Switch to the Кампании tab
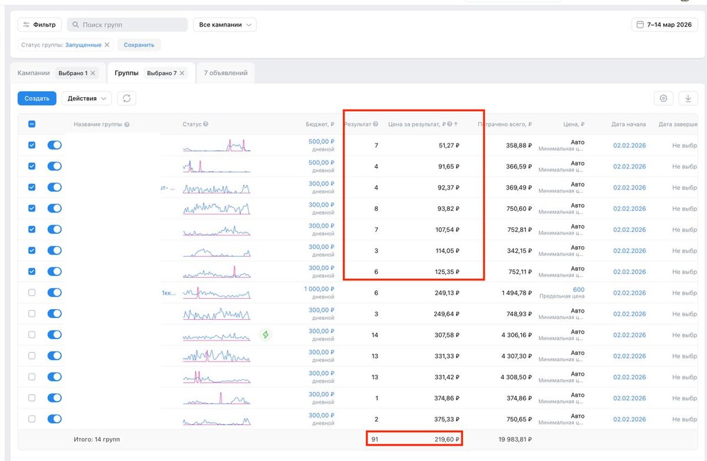This screenshot has width=707, height=461. [x=34, y=73]
